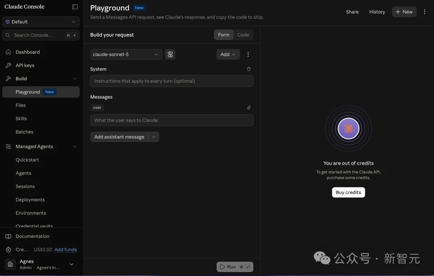The width and height of the screenshot is (434, 276).
Task: Click the New badge beside Playground title
Action: [139, 8]
